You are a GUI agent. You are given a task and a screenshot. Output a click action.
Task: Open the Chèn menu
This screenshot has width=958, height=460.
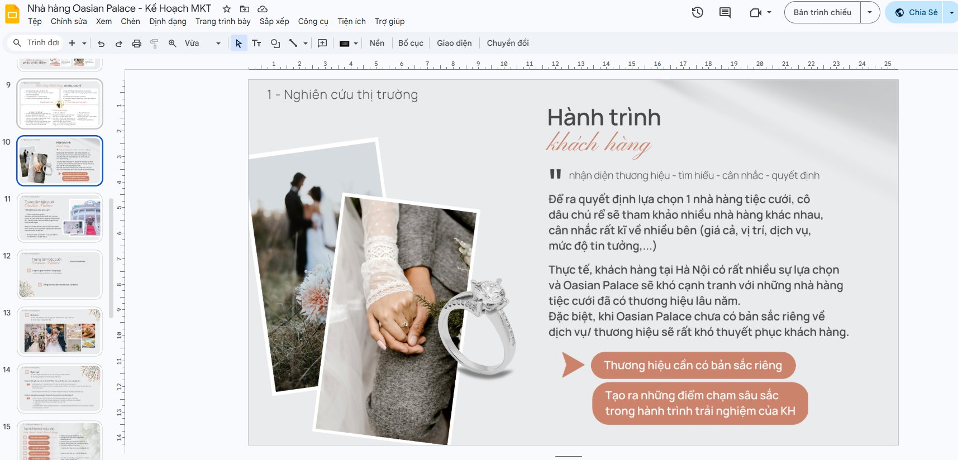click(x=130, y=21)
